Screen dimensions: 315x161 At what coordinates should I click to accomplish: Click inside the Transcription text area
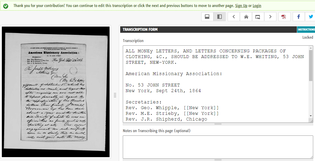(216, 84)
